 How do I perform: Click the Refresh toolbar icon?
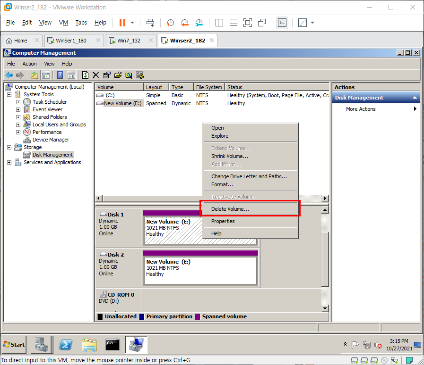tap(85, 75)
